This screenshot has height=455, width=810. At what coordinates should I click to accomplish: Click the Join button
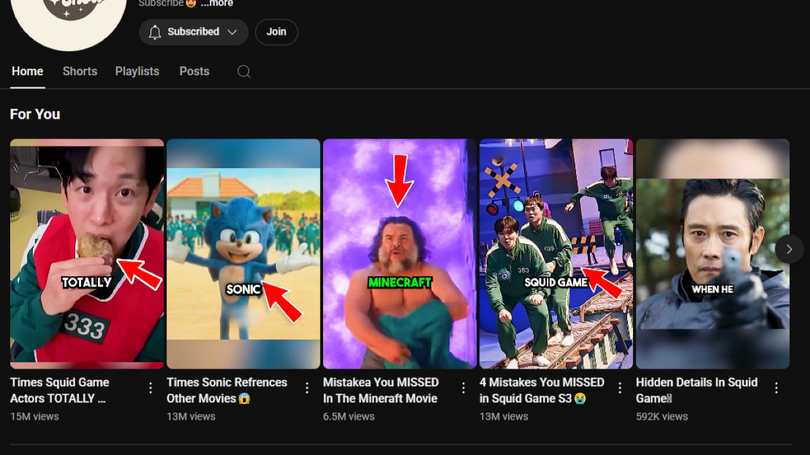coord(276,32)
